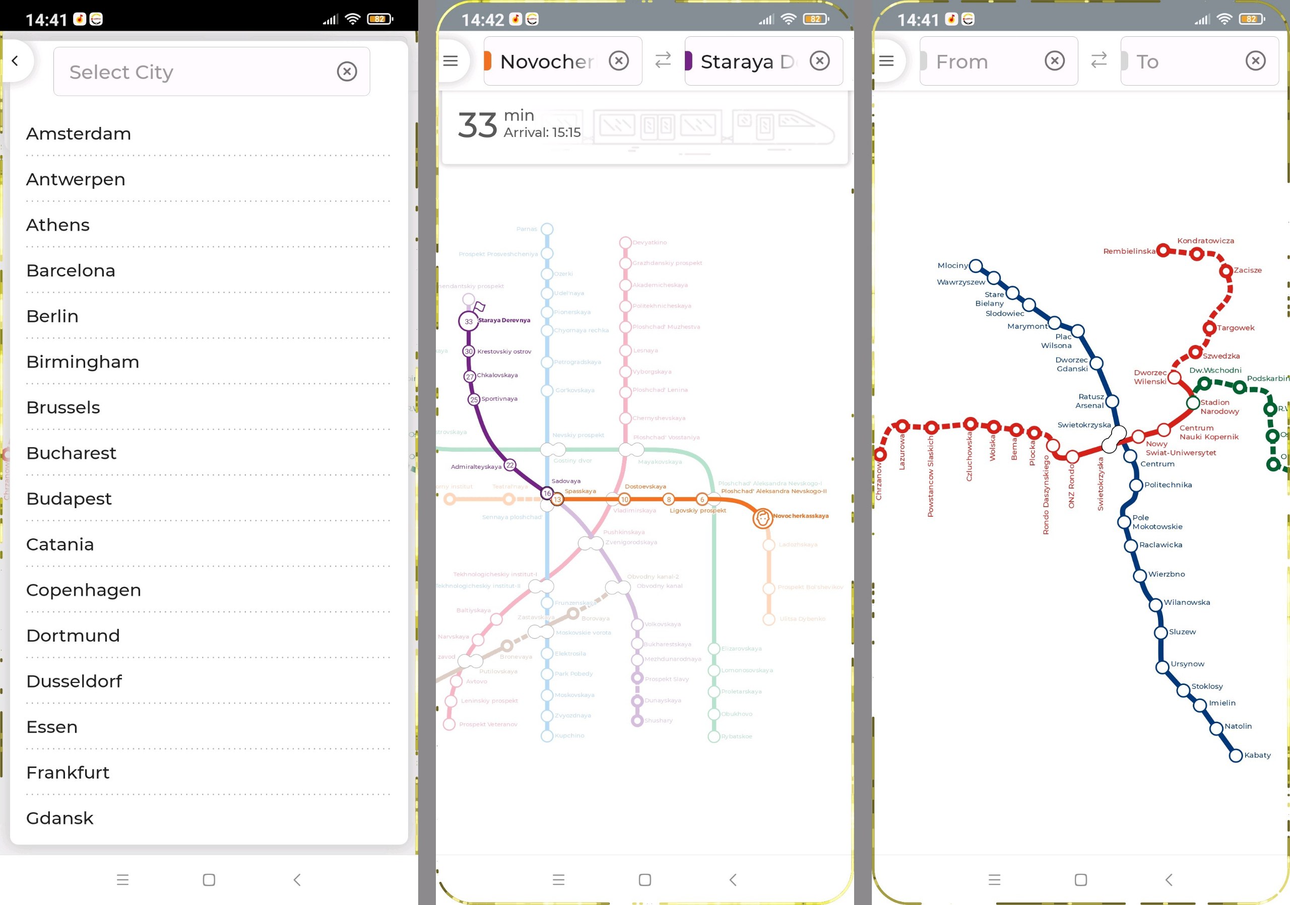This screenshot has height=905, width=1290.
Task: Swap Novocherkasskaya and Staraya Derevnya stations
Action: click(x=663, y=60)
